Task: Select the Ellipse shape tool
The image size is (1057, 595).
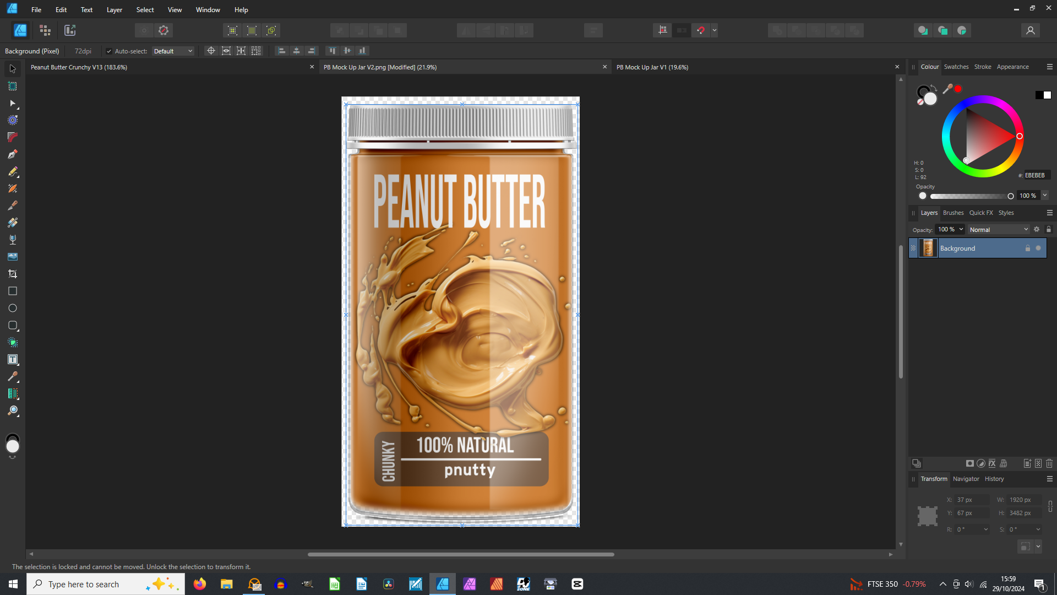Action: point(13,308)
